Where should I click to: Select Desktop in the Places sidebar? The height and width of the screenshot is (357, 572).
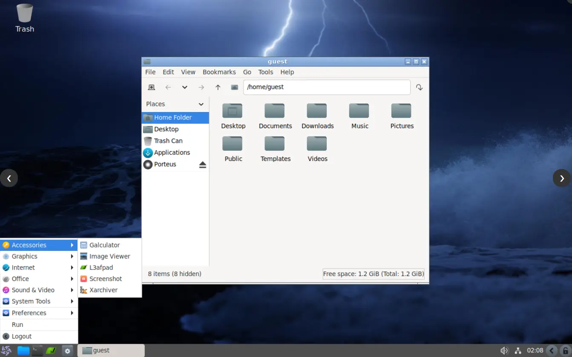(175, 129)
